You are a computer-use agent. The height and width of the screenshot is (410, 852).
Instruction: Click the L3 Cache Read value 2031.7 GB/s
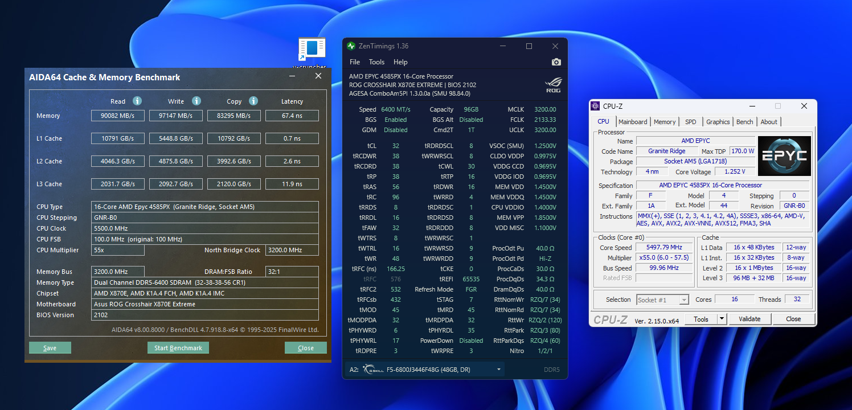118,184
